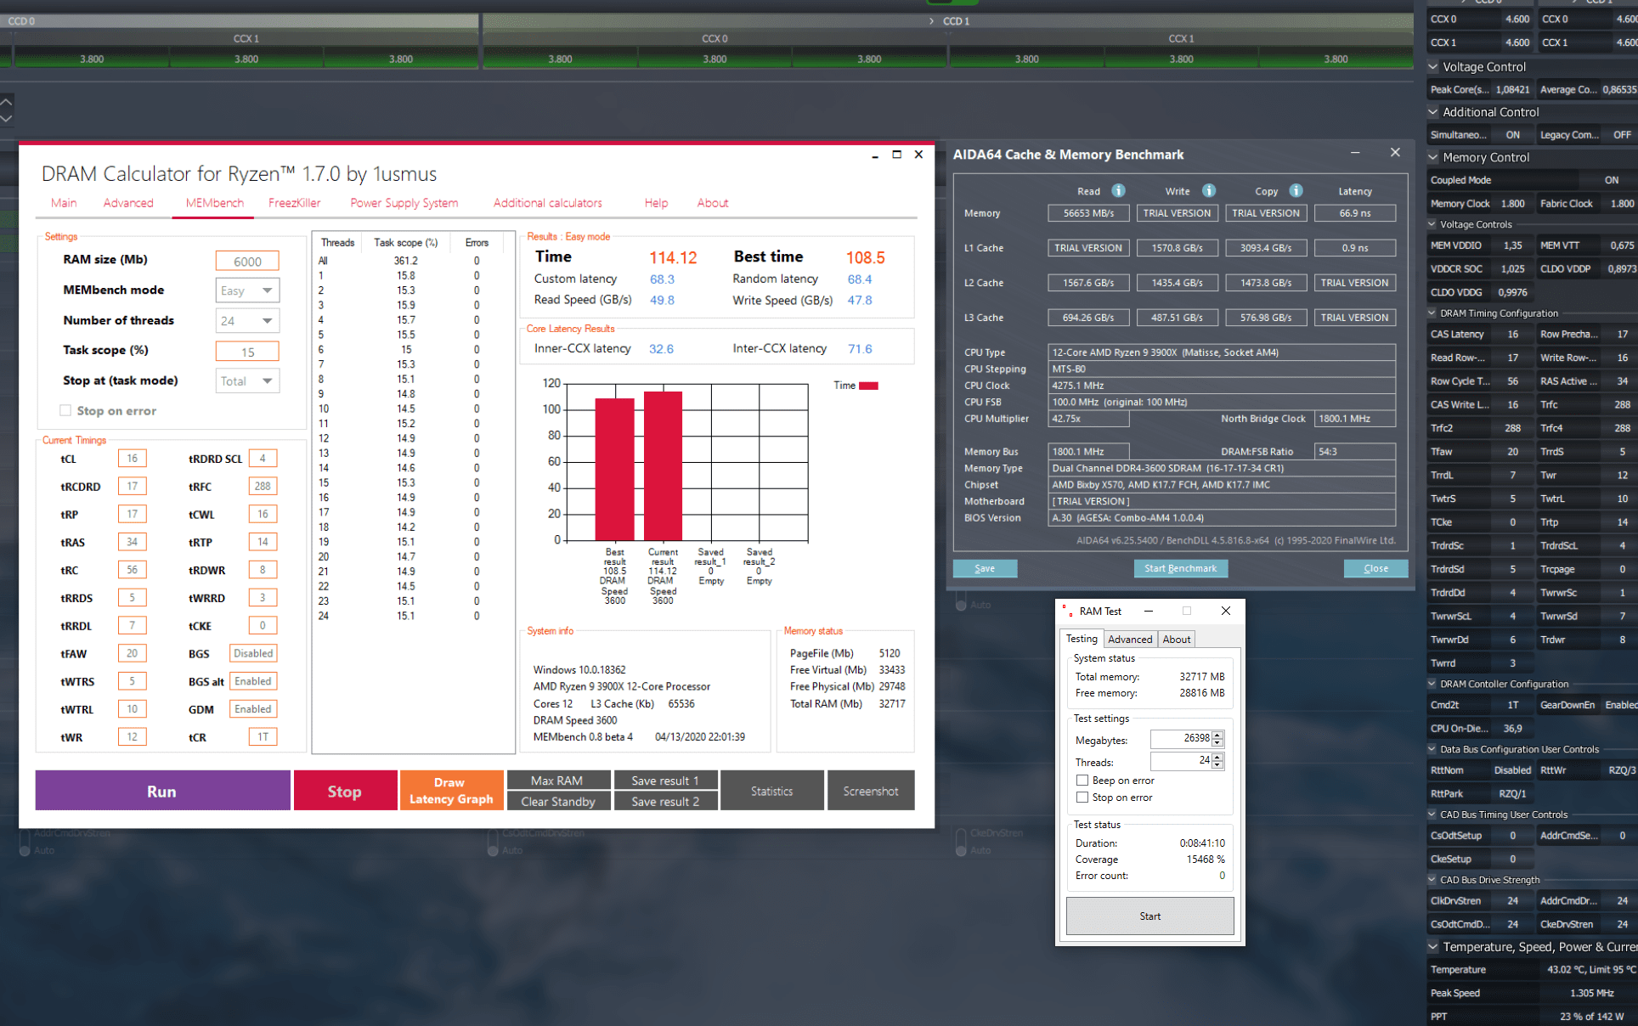Check Stop on error in RAM Test
The image size is (1638, 1026).
[x=1082, y=798]
